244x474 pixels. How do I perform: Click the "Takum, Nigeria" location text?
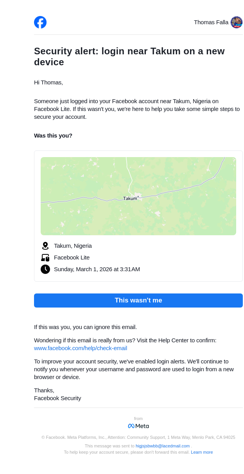(x=73, y=246)
